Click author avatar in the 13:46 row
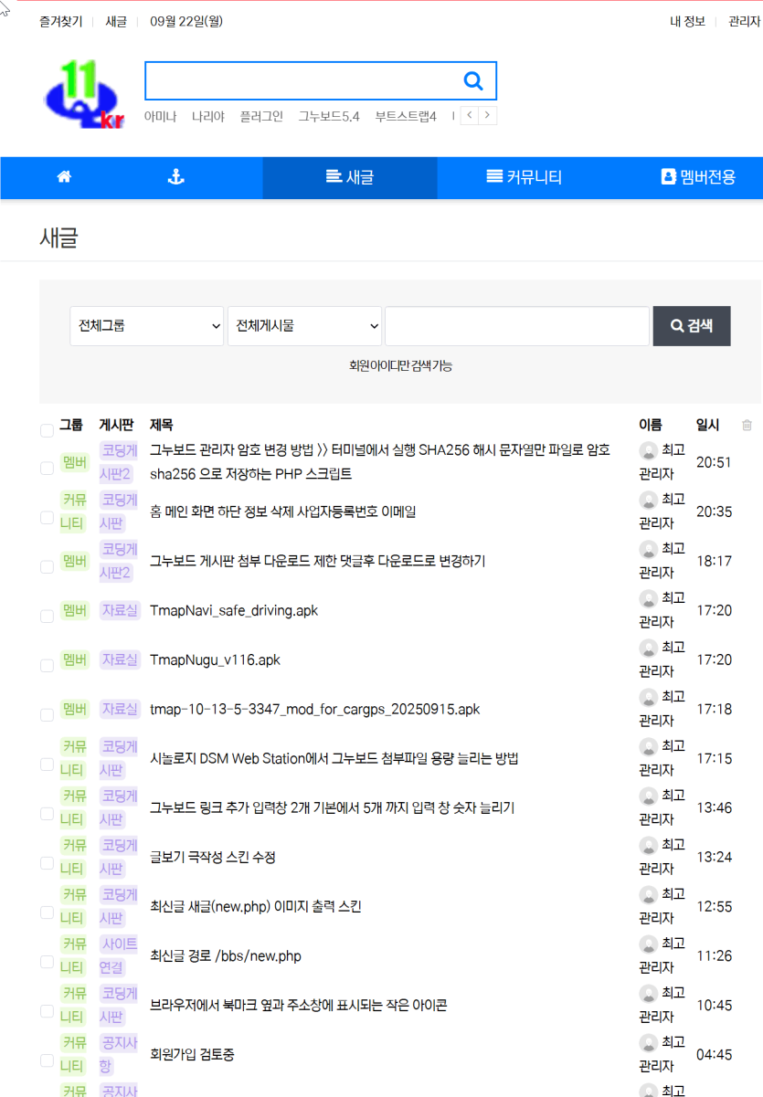The width and height of the screenshot is (763, 1097). click(648, 796)
